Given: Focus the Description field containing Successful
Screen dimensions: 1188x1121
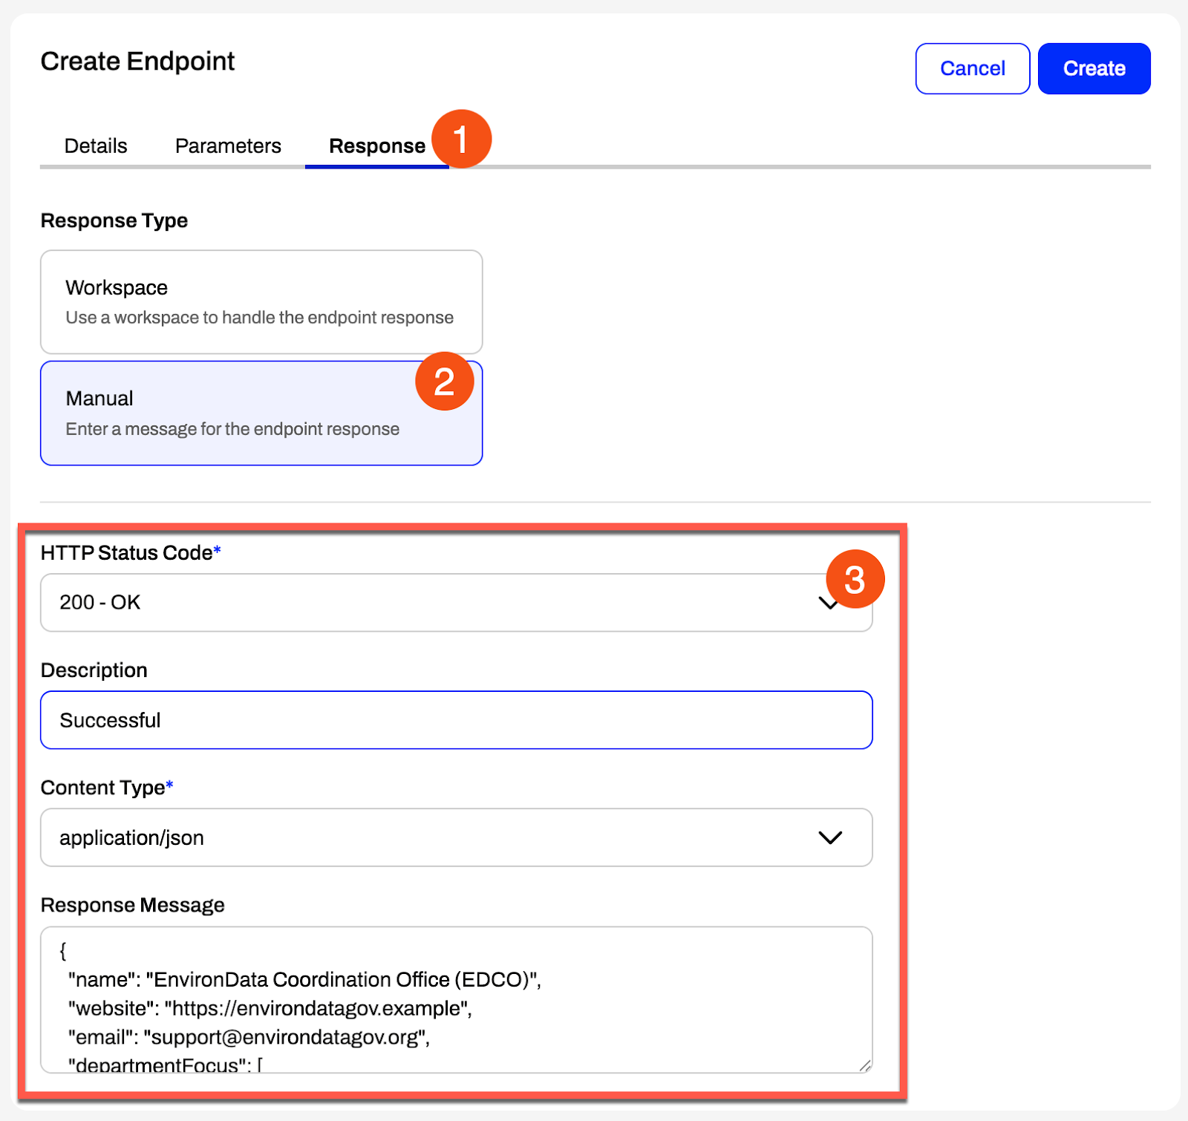Looking at the screenshot, I should [456, 720].
